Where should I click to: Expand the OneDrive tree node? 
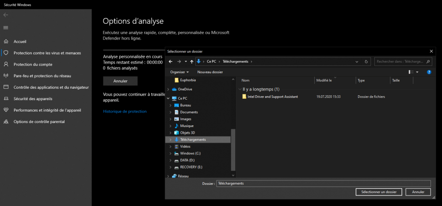coord(168,90)
